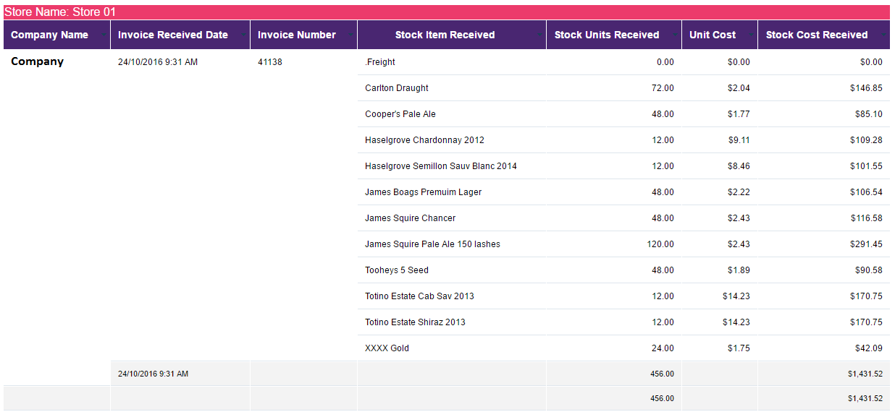Viewport: 895px width, 417px height.
Task: Select James Squire Pale Ale 150 lashes
Action: pos(433,244)
